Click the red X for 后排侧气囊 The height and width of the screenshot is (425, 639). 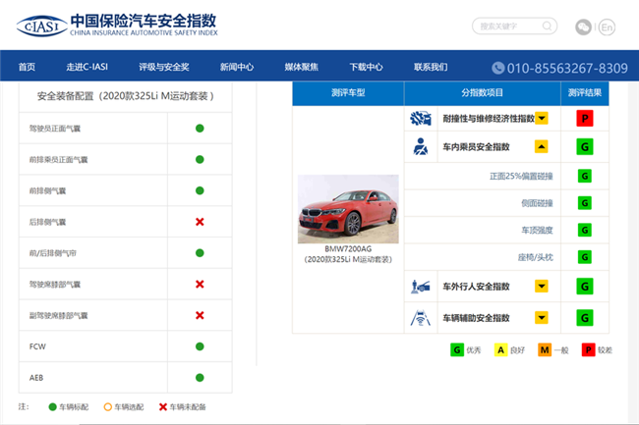200,222
